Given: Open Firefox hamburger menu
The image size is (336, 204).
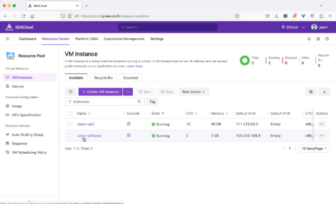Looking at the screenshot, I should [x=330, y=16].
